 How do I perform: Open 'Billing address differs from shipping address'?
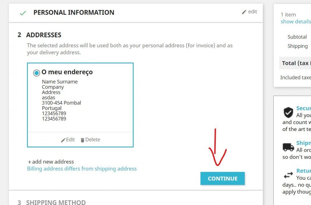tap(81, 168)
